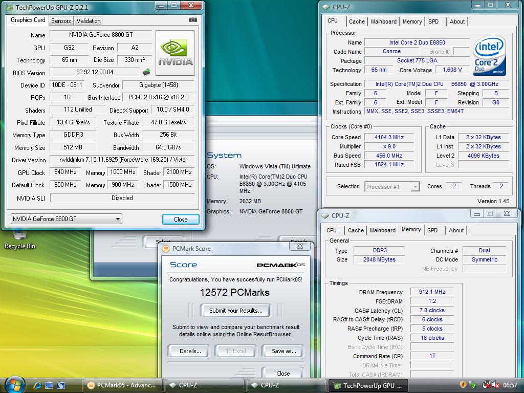Click Submit Your Results in PCMark Score

235,311
